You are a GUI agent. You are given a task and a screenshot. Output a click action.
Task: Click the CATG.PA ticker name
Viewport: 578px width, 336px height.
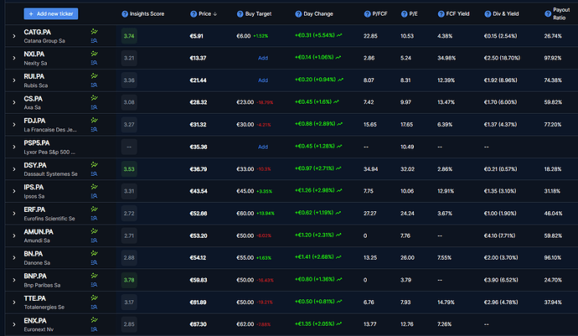[37, 32]
